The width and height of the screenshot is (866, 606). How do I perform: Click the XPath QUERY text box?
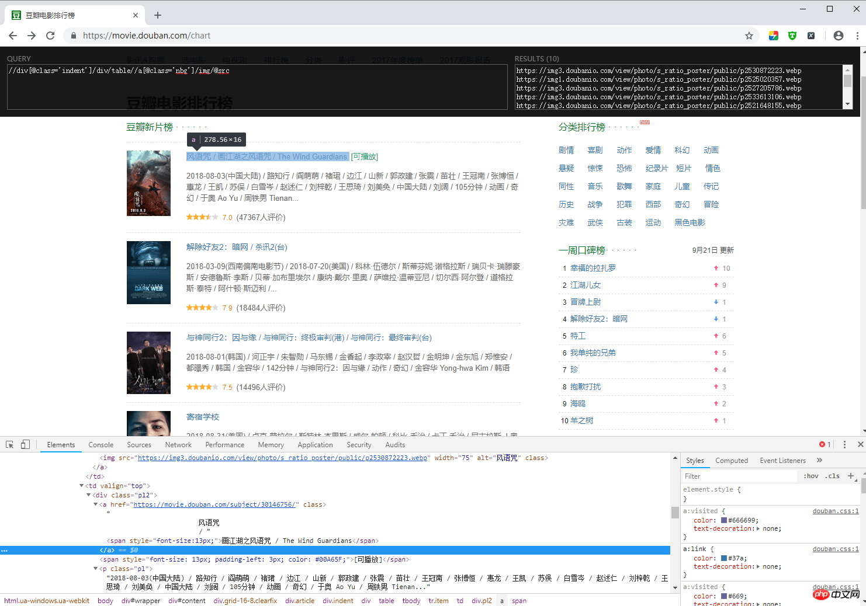click(x=257, y=87)
